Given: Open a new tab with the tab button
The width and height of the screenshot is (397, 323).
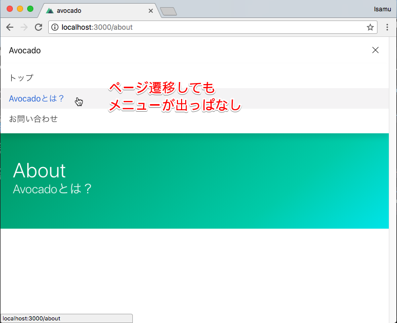Looking at the screenshot, I should click(x=168, y=11).
